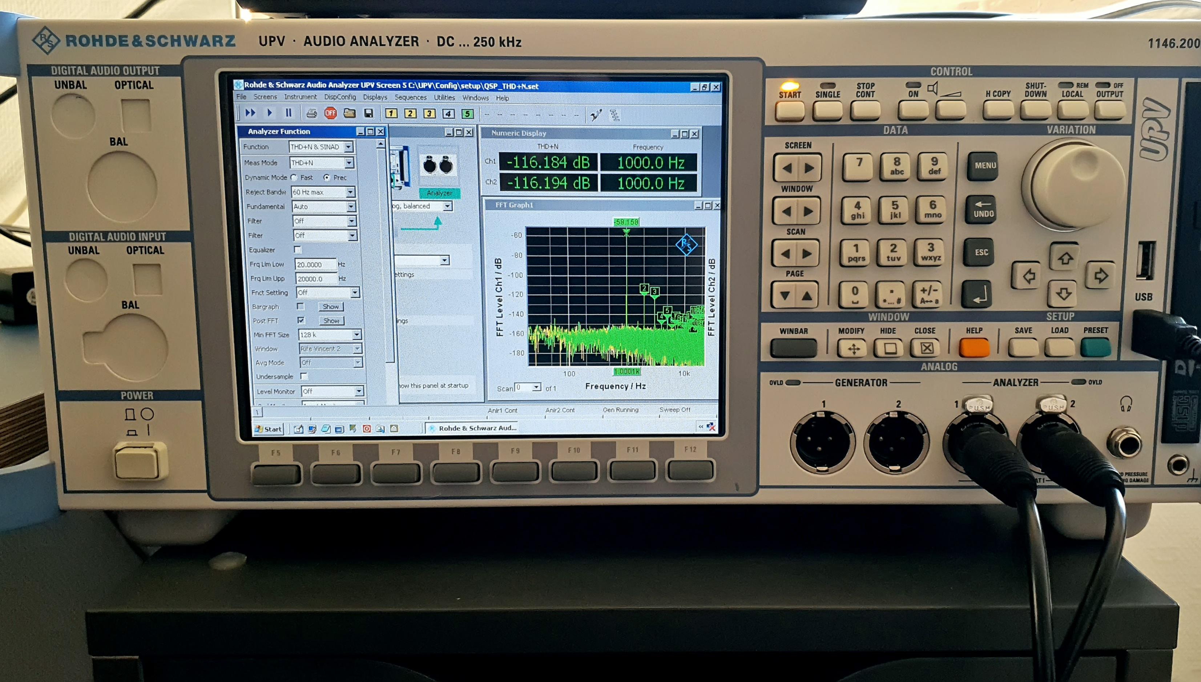Toggle the red OFF output icon
Viewport: 1201px width, 682px height.
tap(330, 113)
